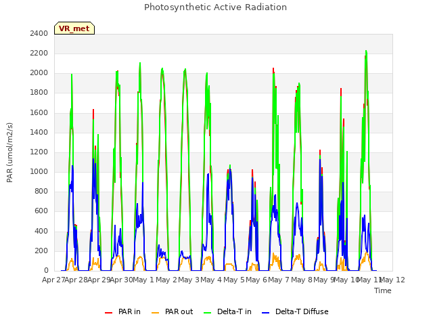Click the 200 y-axis tick label

(x=41, y=251)
